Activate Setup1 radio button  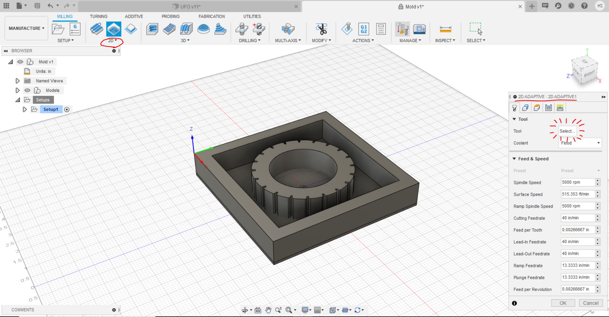67,110
